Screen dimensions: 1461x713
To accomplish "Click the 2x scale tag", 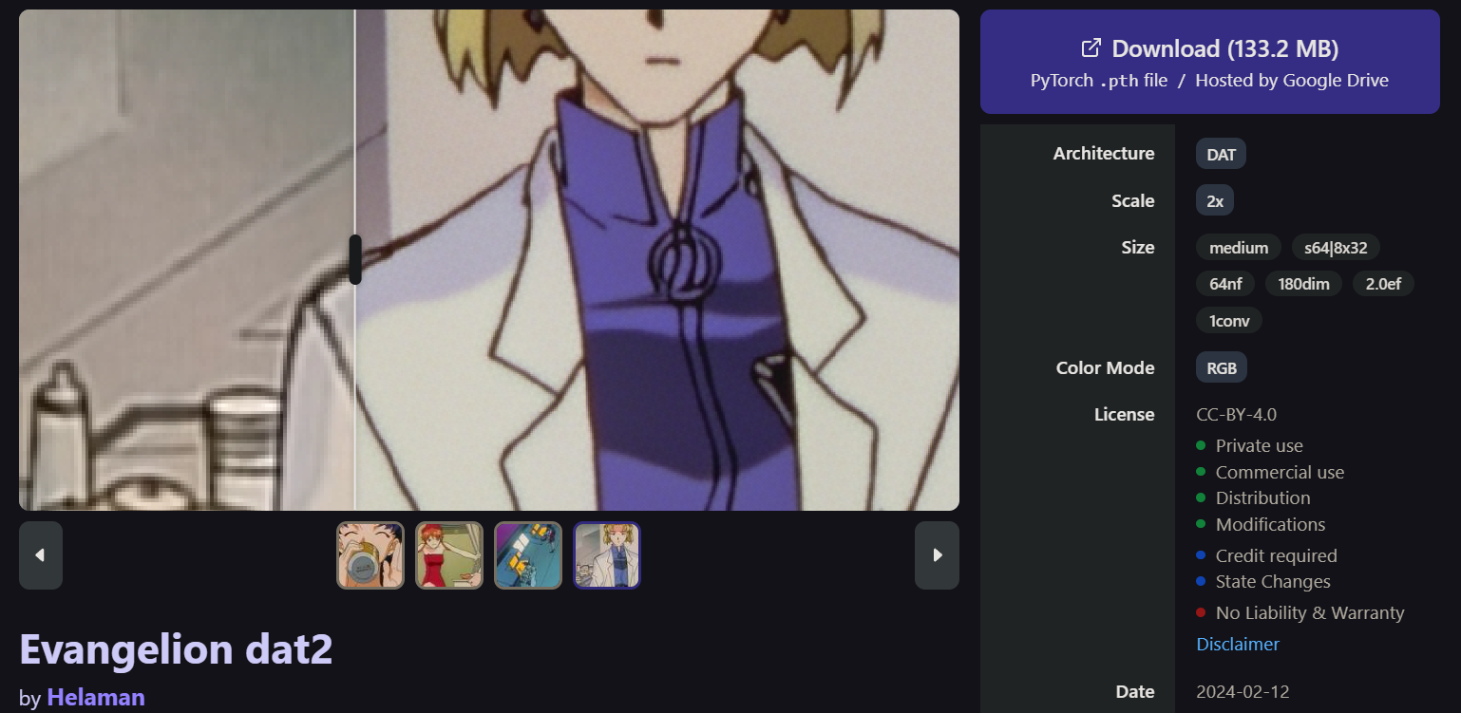I will click(1215, 200).
